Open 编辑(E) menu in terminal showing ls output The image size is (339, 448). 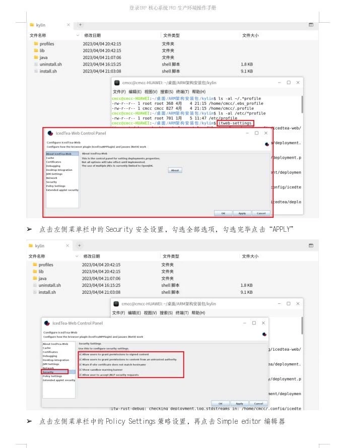(x=135, y=92)
